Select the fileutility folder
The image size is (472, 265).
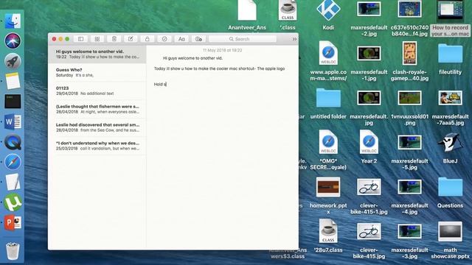(450, 54)
